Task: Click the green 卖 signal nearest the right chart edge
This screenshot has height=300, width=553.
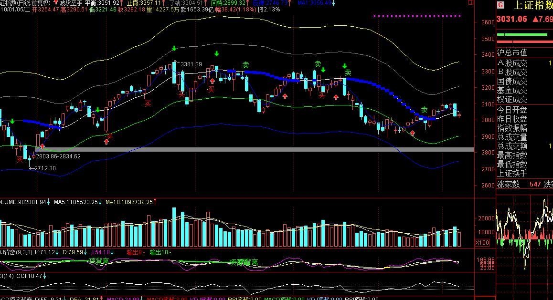Action: 424,110
